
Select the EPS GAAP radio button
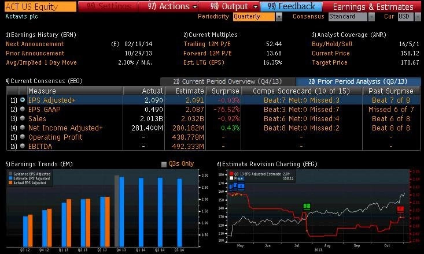click(23, 109)
